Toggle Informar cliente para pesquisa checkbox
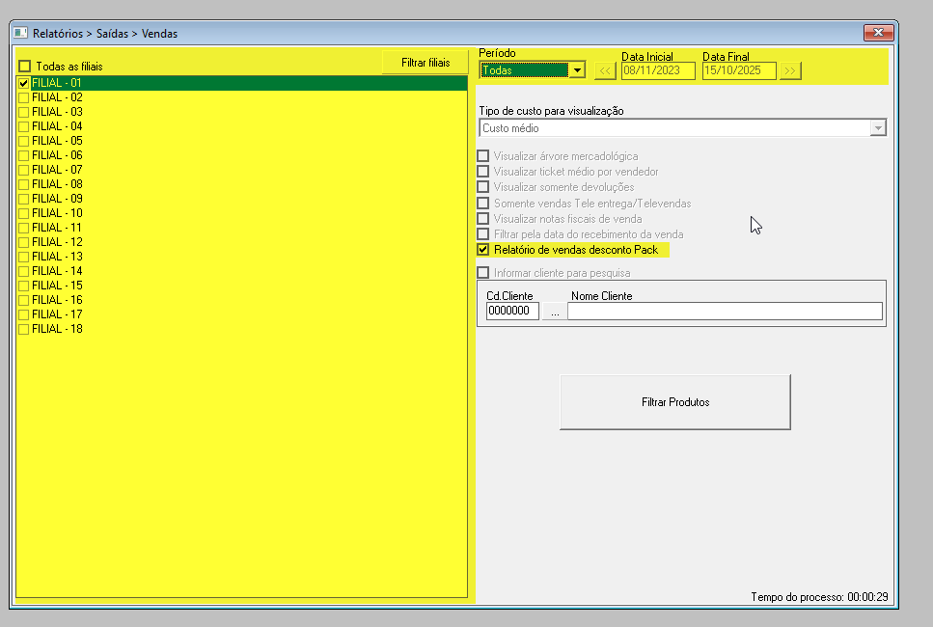This screenshot has width=933, height=627. click(x=483, y=273)
